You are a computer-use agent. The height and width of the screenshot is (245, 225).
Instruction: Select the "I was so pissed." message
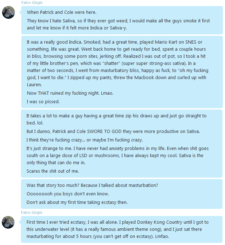(43, 102)
